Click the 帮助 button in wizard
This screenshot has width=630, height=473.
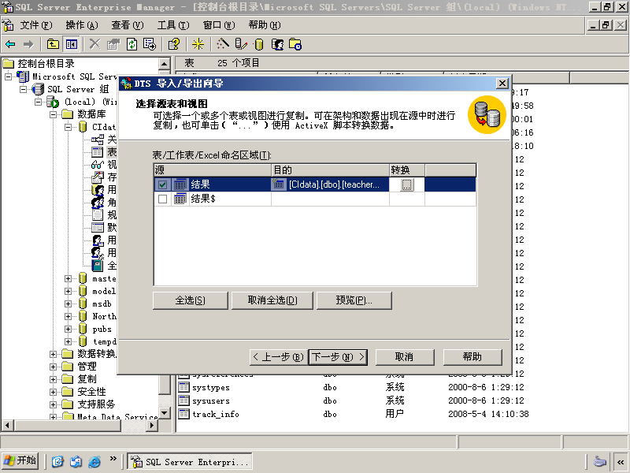point(472,357)
